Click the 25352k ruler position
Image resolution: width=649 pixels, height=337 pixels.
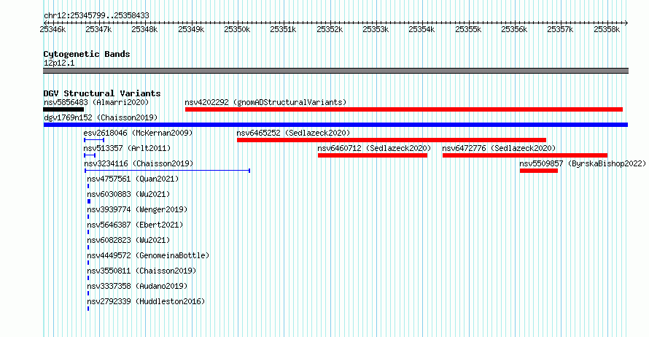tap(330, 29)
